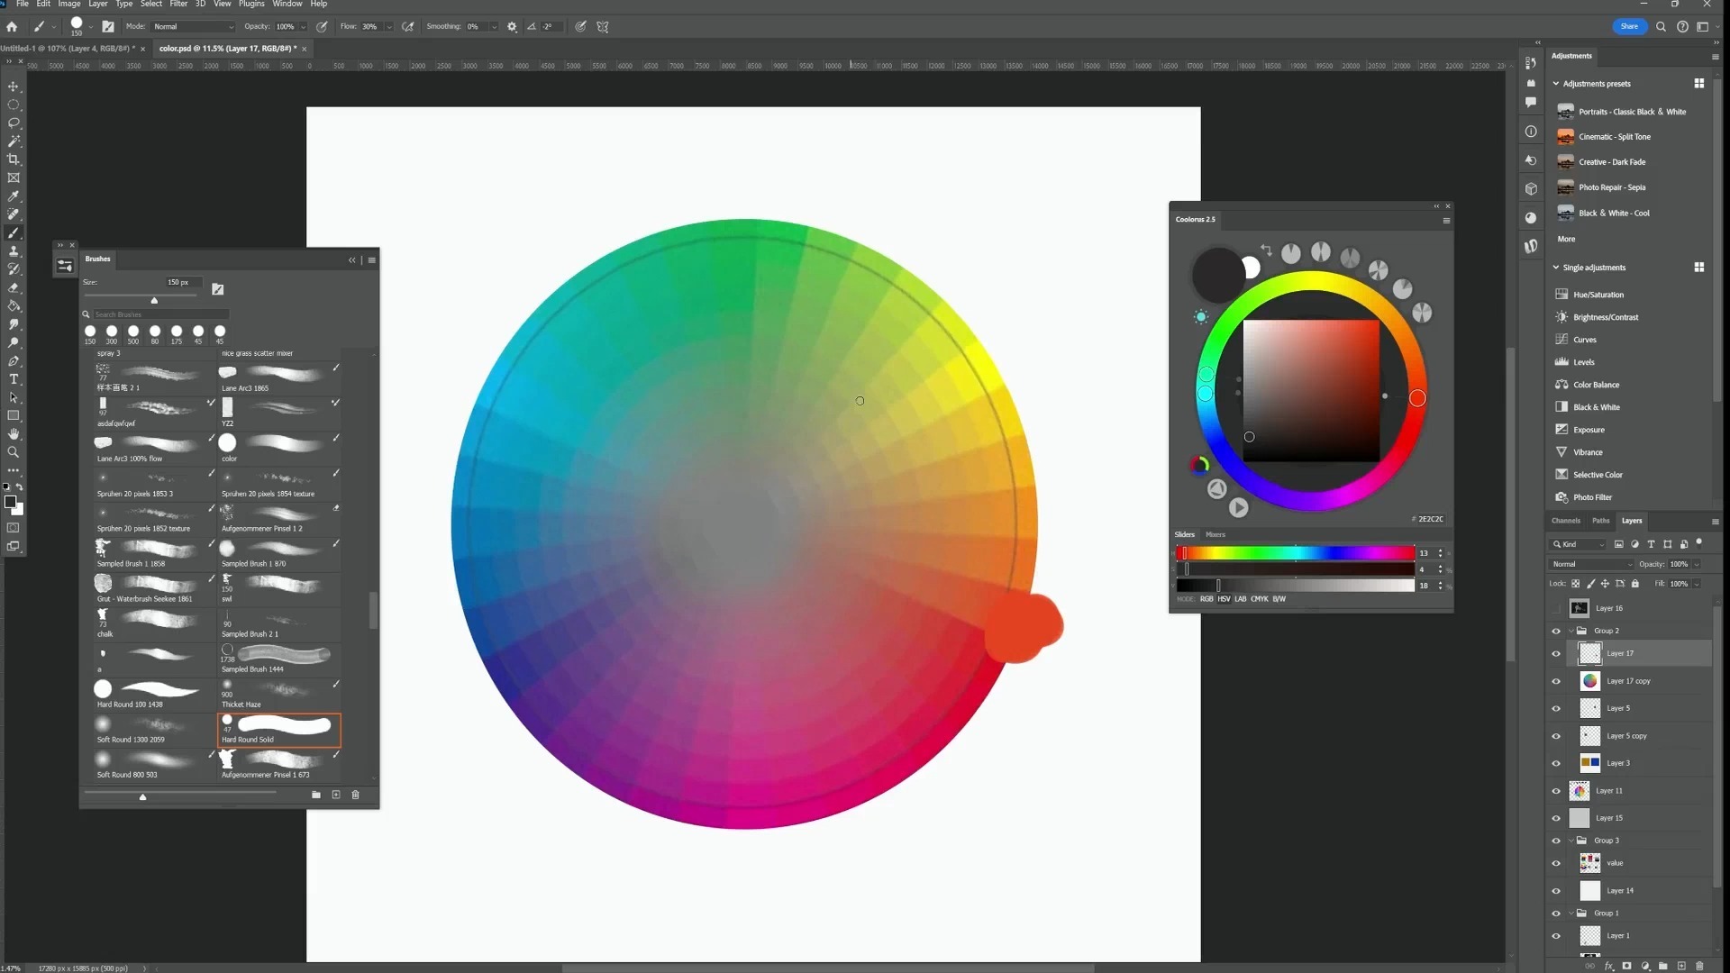Select the Zoom tool

(14, 452)
